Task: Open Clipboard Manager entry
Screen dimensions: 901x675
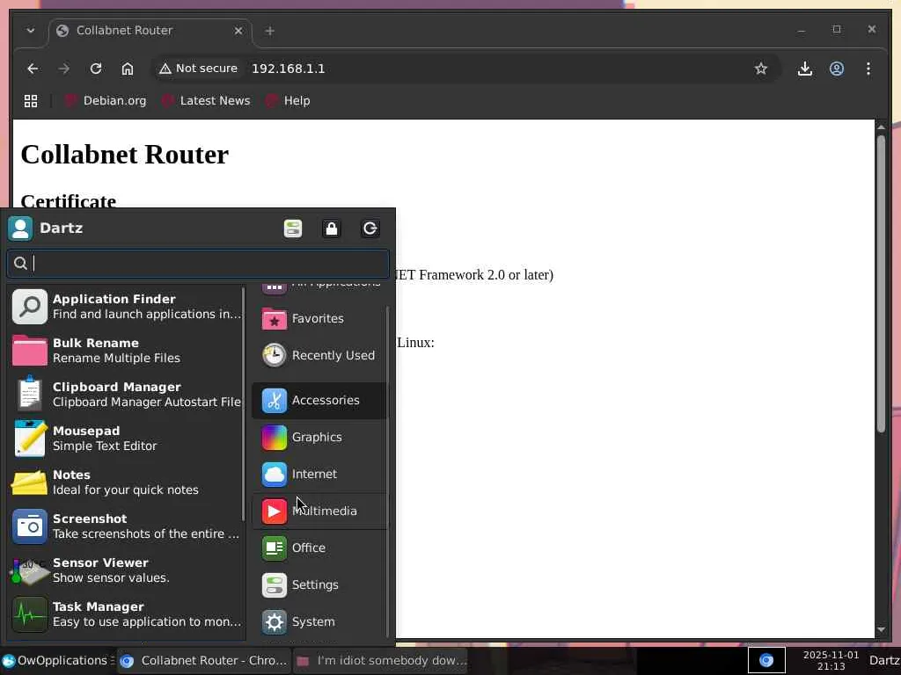Action: 127,395
